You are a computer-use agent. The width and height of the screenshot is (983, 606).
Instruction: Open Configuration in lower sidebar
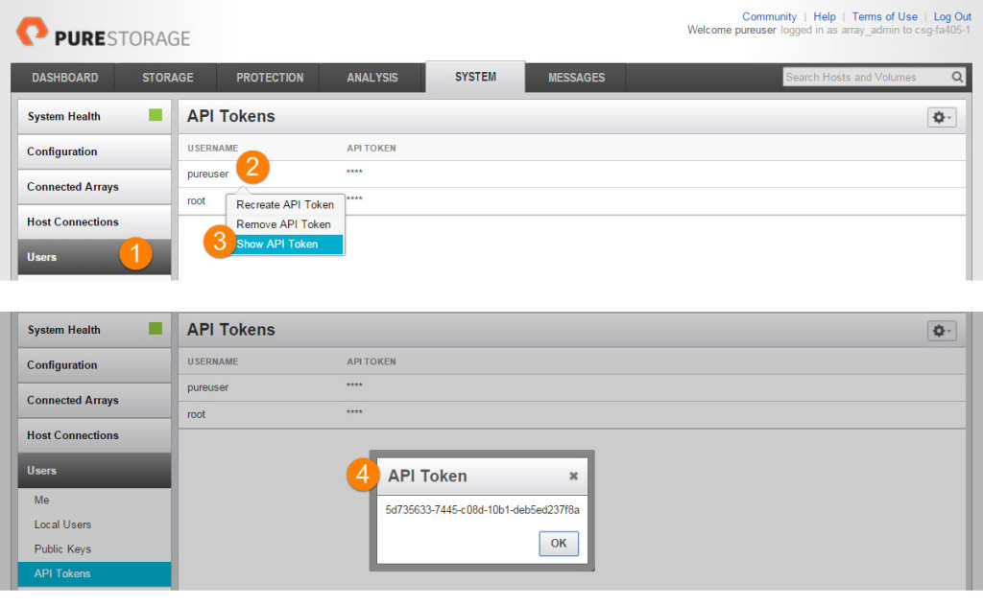point(94,365)
